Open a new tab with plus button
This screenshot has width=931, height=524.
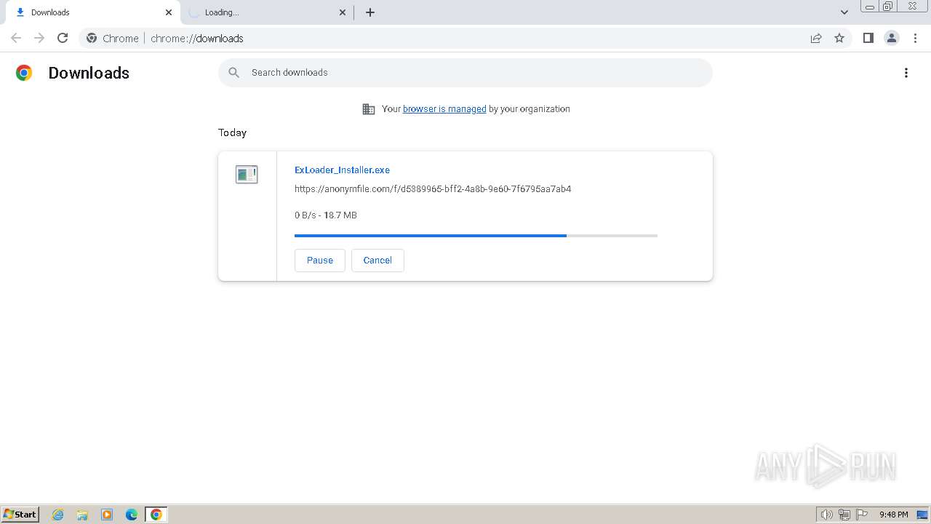[370, 12]
